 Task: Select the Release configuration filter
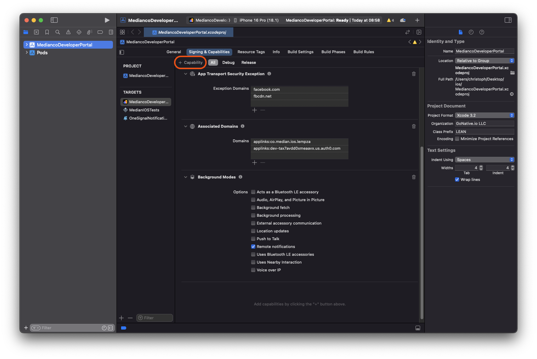tap(249, 62)
